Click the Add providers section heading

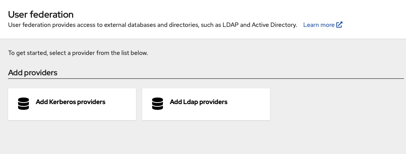point(33,73)
